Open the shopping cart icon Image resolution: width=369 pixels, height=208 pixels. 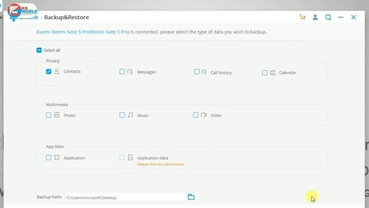coord(302,17)
